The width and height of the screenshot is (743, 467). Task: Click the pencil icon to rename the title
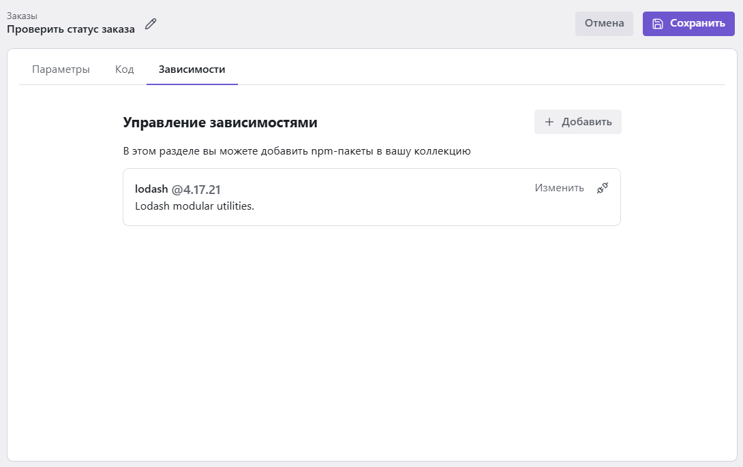tap(151, 24)
